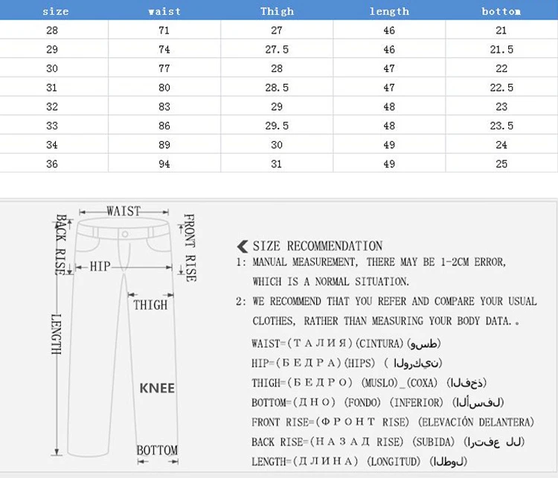Click waist value "86" in size 33 row

click(x=164, y=126)
